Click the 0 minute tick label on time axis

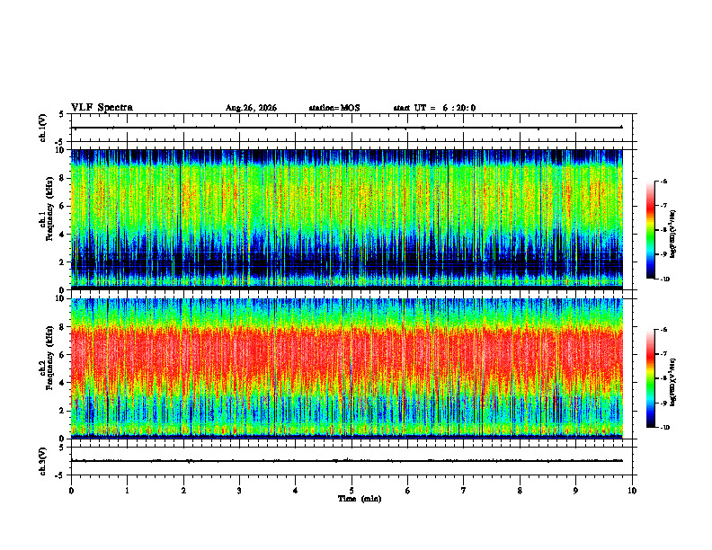click(x=71, y=491)
